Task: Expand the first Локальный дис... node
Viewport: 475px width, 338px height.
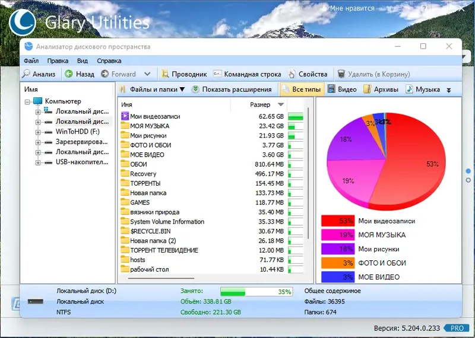Action: (x=38, y=112)
